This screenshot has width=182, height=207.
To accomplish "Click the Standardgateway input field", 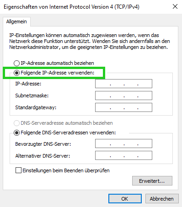I will click(x=123, y=107).
